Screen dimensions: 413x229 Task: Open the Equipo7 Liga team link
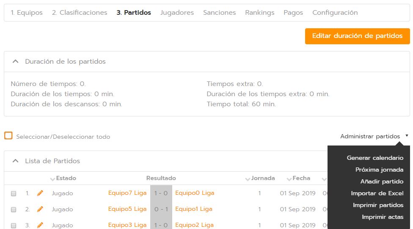[127, 193]
